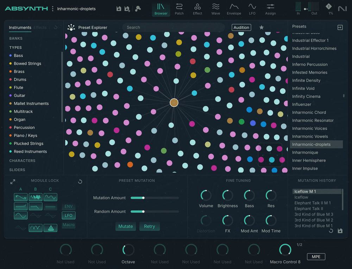Image resolution: width=352 pixels, height=269 pixels.
Task: Adjust the Random Amount slider
Action: point(155,212)
